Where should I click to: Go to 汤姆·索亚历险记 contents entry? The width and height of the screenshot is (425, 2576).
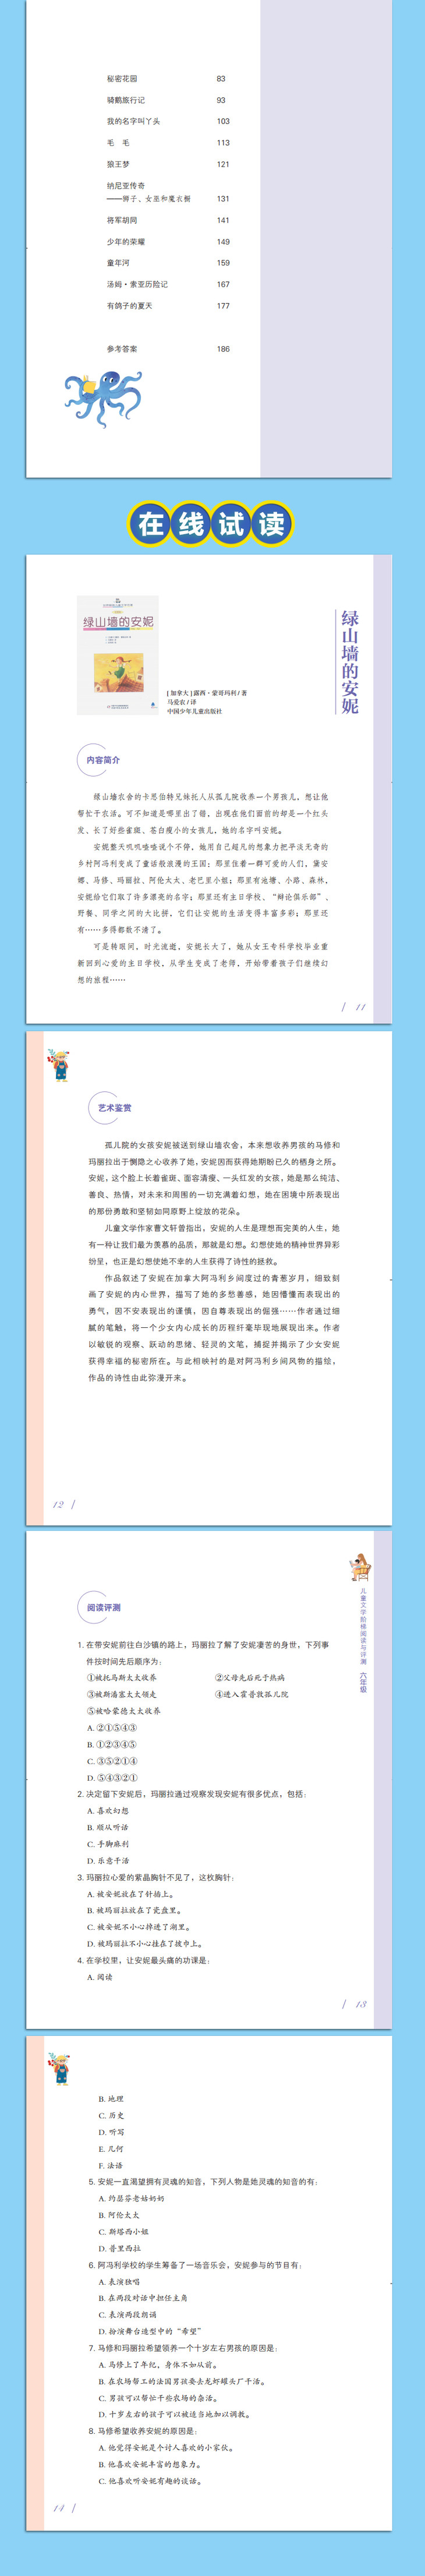pos(168,284)
